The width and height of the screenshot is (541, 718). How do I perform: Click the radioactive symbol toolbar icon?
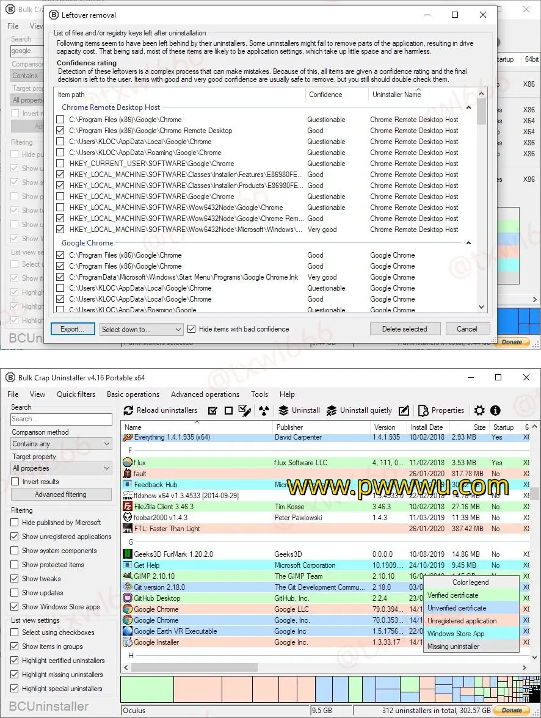pos(263,410)
